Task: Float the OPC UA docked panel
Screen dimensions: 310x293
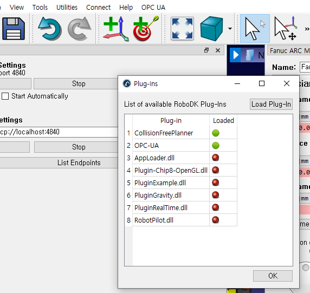Action: 206,50
